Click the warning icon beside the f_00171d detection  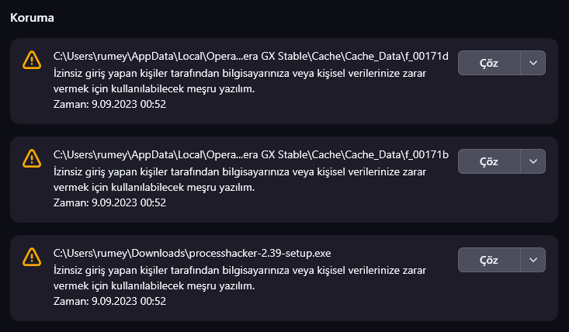point(31,60)
